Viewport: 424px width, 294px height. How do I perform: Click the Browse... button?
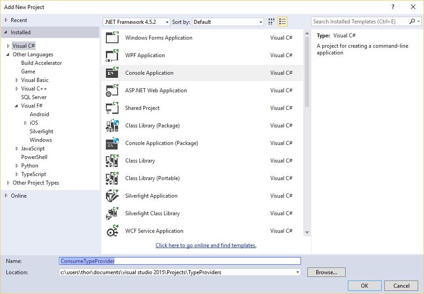pos(326,272)
